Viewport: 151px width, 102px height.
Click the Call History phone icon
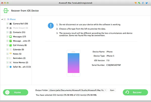(x=11, y=45)
